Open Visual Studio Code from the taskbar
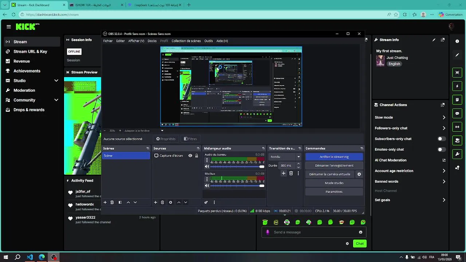The width and height of the screenshot is (466, 262). [30, 257]
